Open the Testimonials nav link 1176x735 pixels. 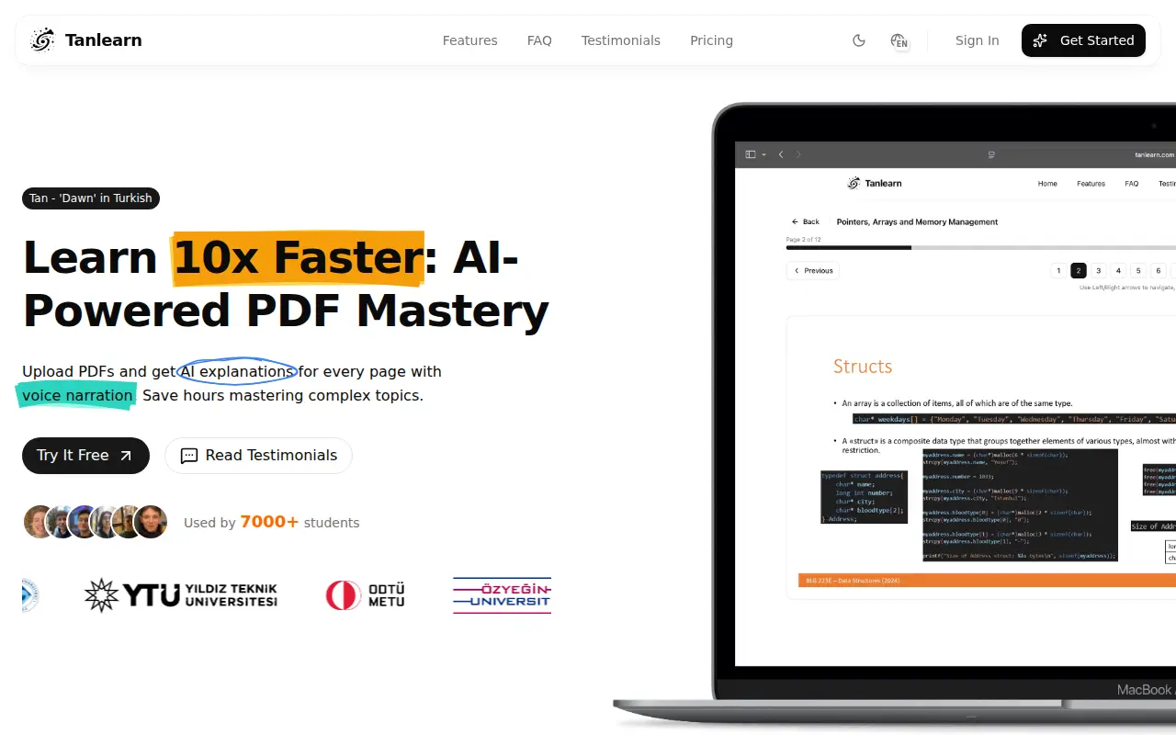[x=621, y=40]
